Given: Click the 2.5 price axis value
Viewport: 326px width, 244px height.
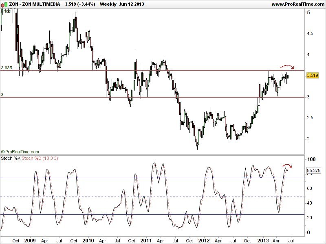Looking at the screenshot, I should click(x=311, y=118).
